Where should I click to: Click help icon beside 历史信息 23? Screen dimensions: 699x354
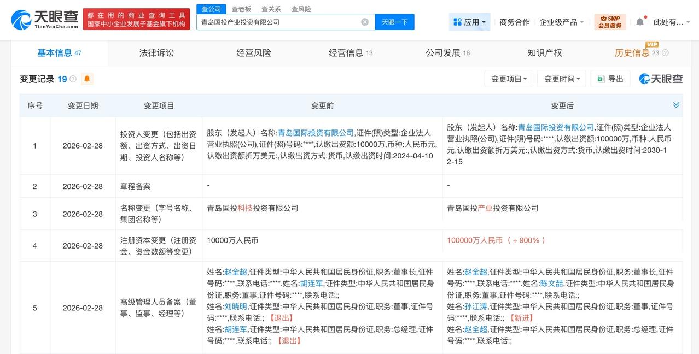tap(665, 53)
